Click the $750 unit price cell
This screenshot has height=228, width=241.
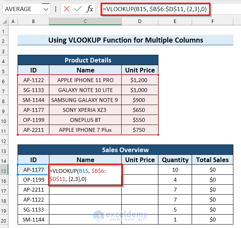[x=140, y=130]
